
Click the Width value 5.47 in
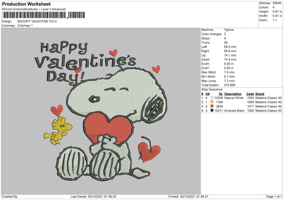pyautogui.click(x=277, y=16)
